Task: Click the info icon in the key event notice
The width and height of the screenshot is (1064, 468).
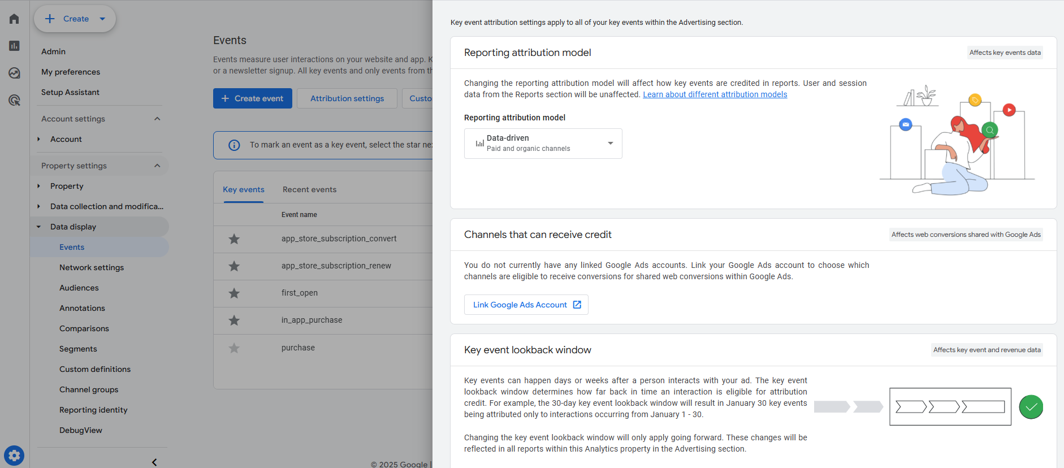Action: click(x=234, y=145)
